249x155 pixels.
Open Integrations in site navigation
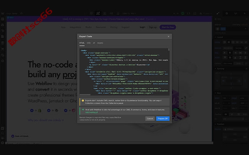[75, 27]
